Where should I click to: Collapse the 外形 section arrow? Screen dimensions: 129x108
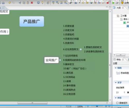pyautogui.click(x=116, y=98)
